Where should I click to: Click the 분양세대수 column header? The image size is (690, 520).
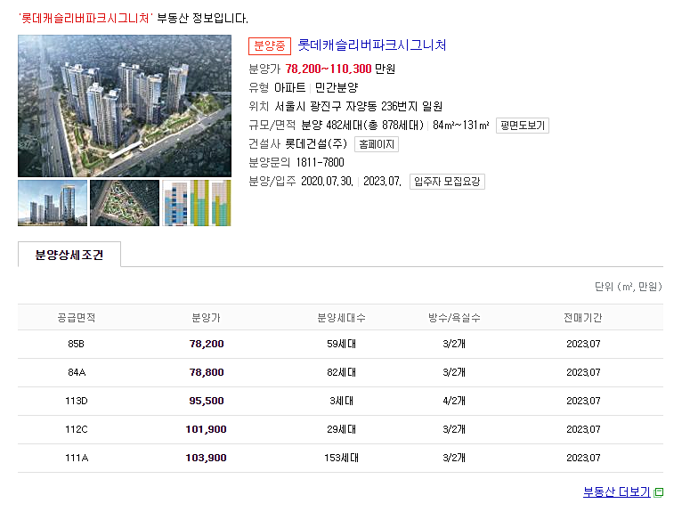pos(342,318)
